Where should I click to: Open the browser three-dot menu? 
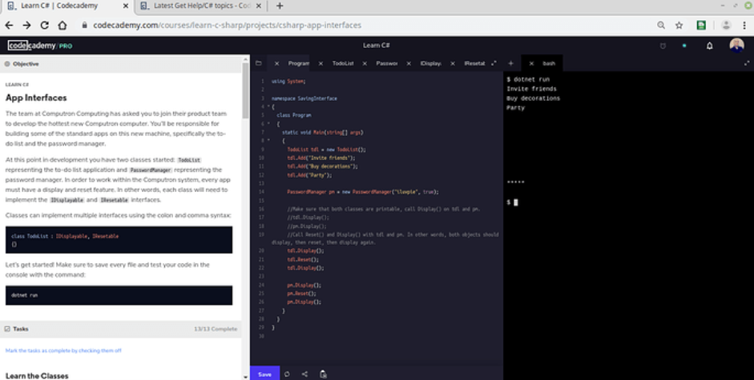pos(744,25)
